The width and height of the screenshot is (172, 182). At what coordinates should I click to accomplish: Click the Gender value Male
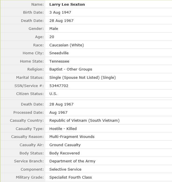click(x=54, y=29)
